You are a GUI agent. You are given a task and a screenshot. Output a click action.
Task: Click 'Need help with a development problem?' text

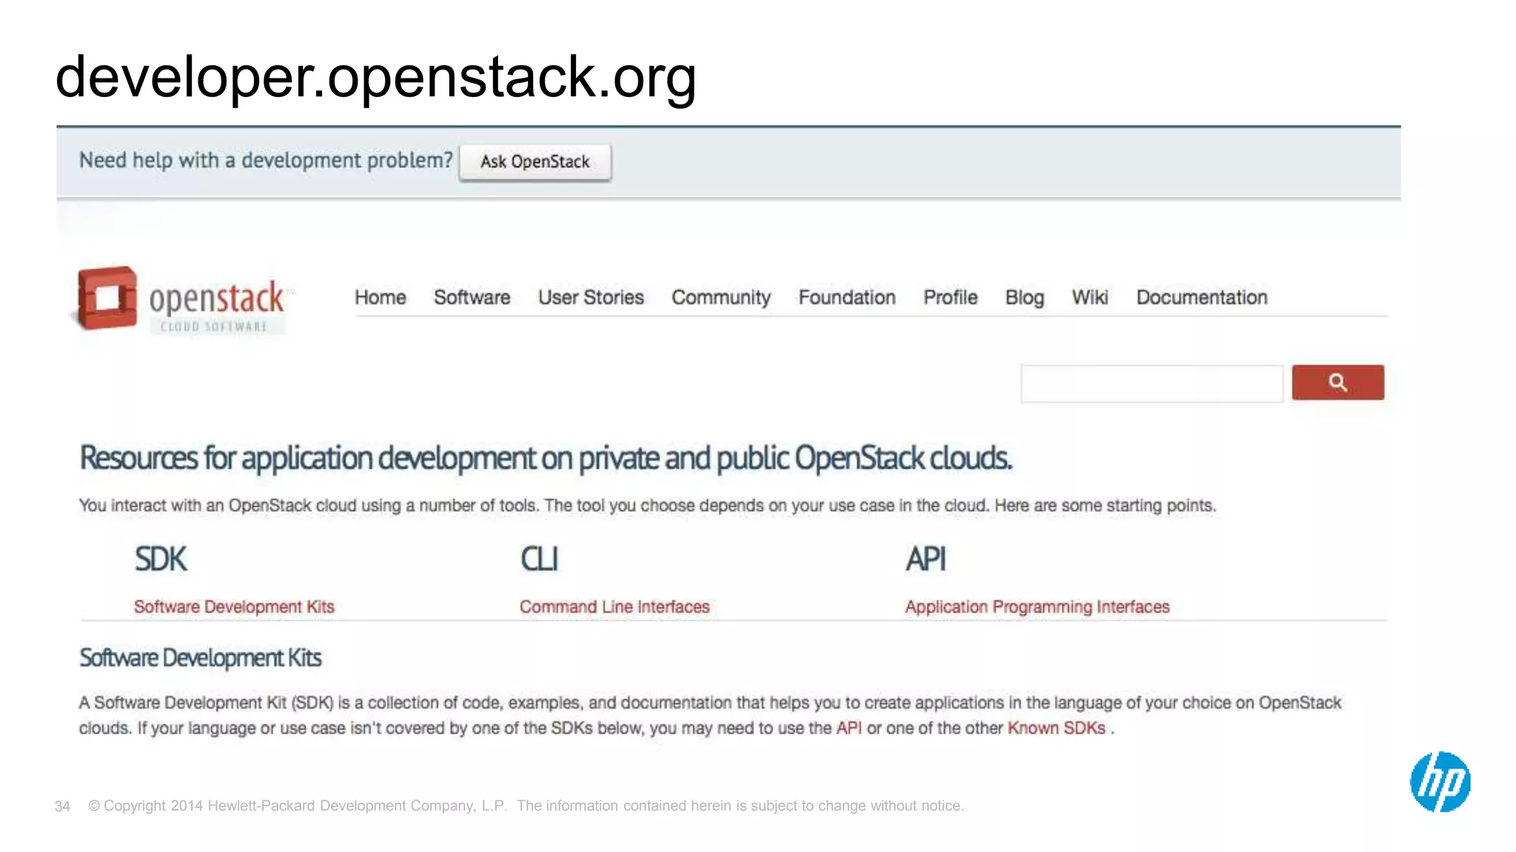point(266,160)
